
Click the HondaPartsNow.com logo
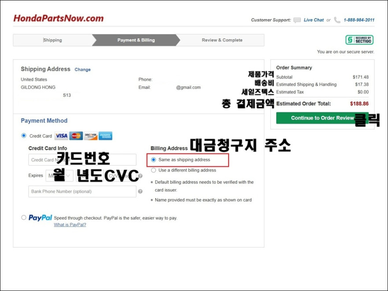point(58,19)
